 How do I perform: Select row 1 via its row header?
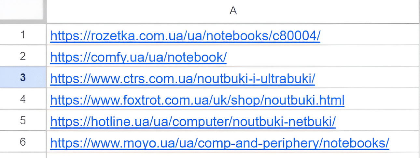(23, 34)
